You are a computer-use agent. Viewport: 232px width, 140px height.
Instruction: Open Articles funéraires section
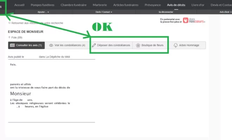(x=126, y=5)
